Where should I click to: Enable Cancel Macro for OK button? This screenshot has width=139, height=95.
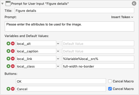(110, 81)
